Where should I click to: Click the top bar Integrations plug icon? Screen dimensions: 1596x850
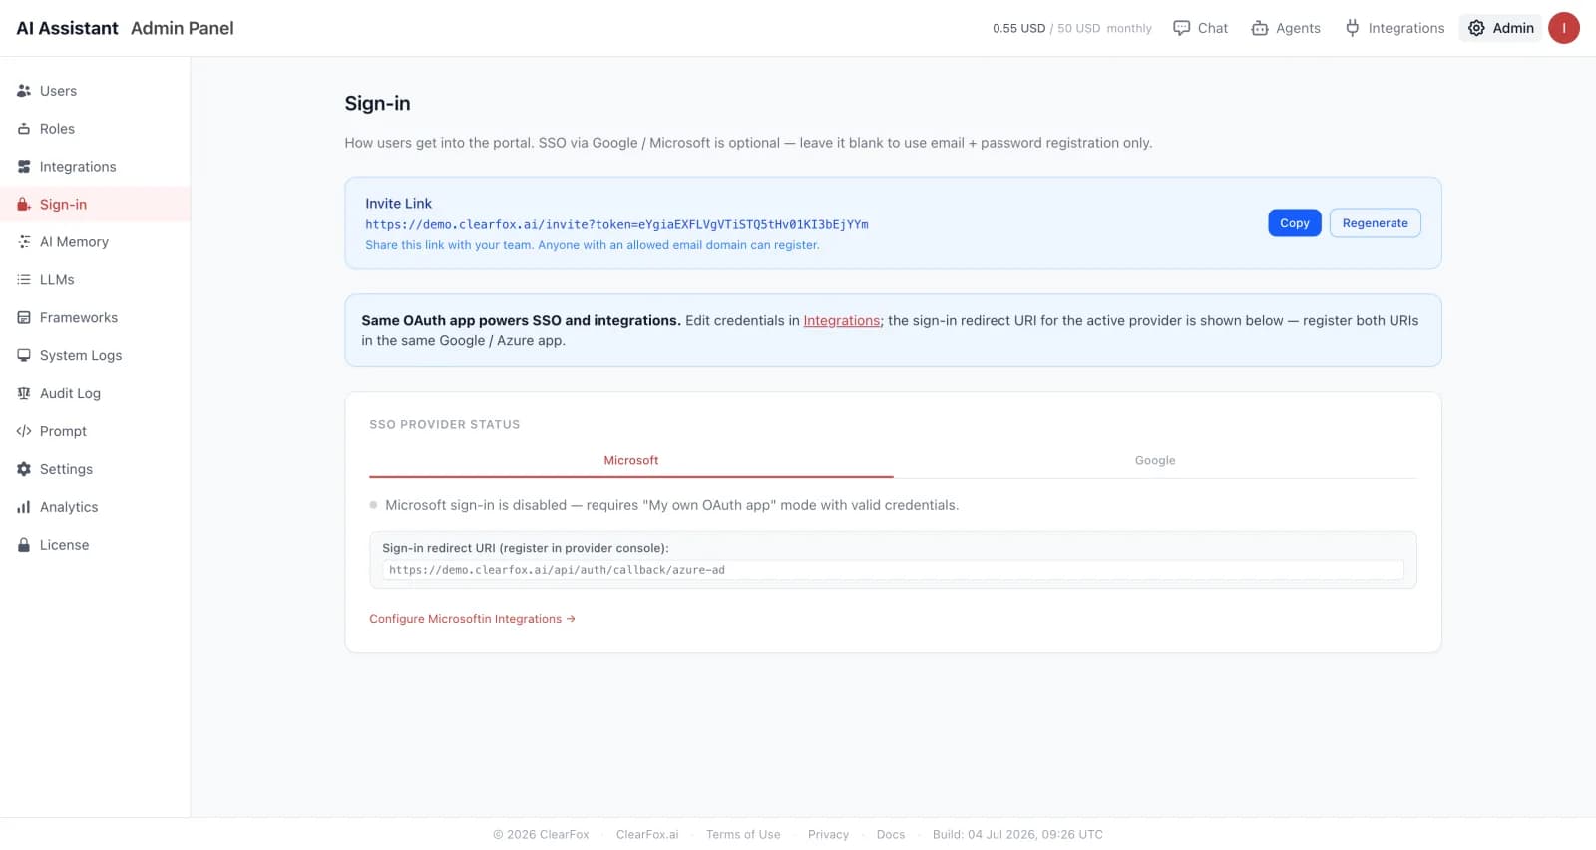(x=1353, y=28)
